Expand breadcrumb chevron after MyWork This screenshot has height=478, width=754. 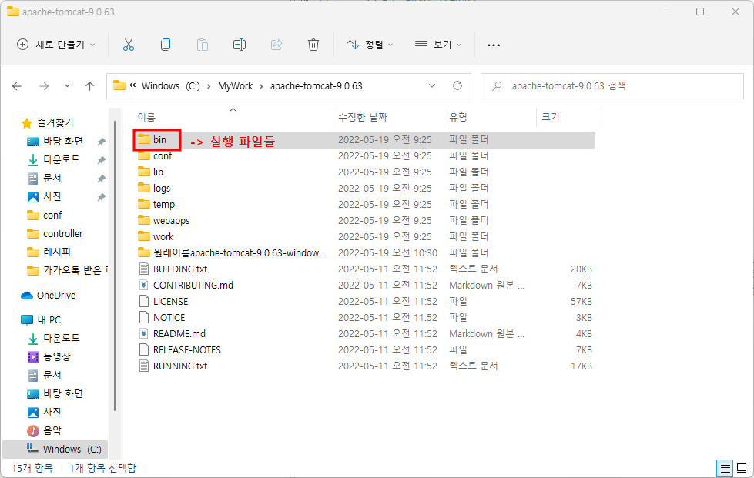[261, 86]
